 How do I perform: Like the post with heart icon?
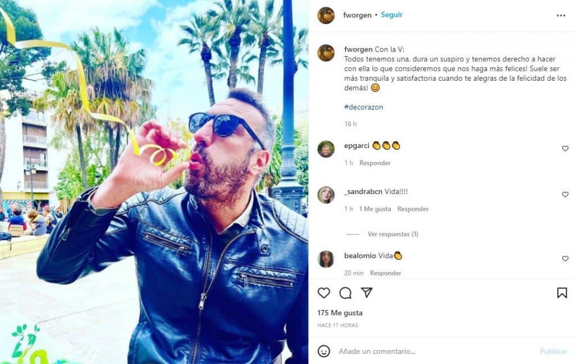click(x=324, y=293)
